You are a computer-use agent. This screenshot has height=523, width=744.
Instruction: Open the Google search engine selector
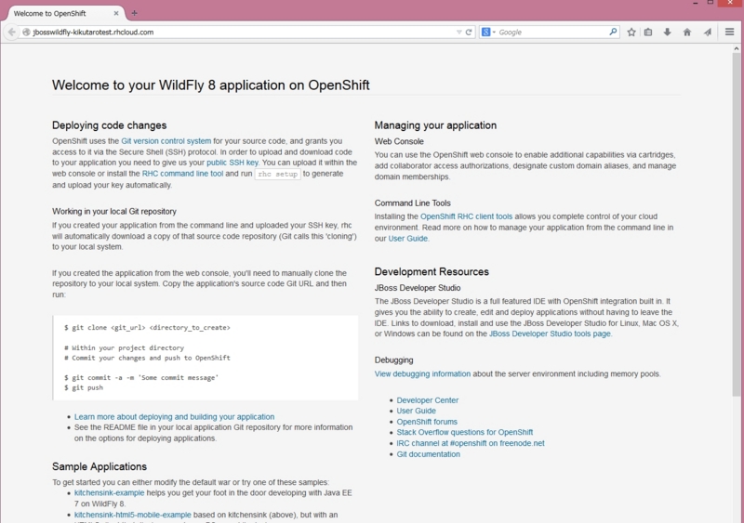(x=488, y=33)
